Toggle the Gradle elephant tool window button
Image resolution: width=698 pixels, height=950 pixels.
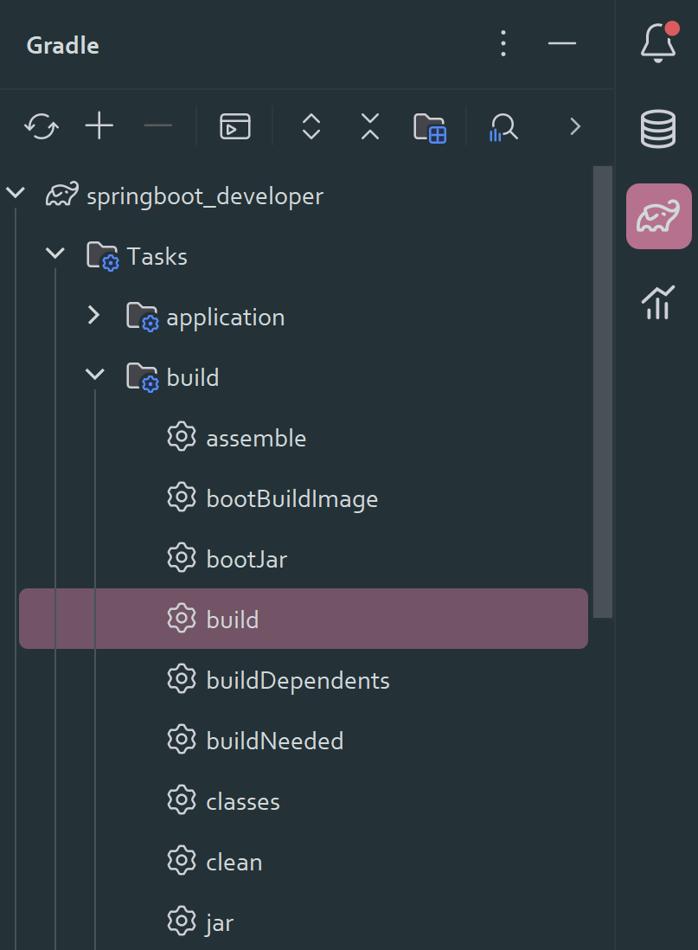(x=658, y=216)
